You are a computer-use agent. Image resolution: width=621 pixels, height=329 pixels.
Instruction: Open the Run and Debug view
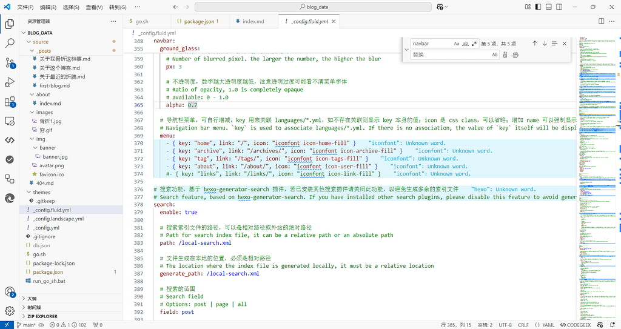pyautogui.click(x=10, y=82)
